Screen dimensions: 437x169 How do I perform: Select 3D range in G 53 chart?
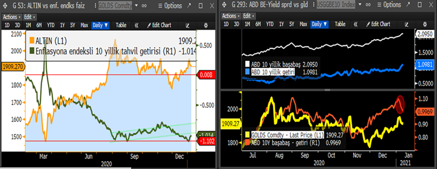point(17,25)
